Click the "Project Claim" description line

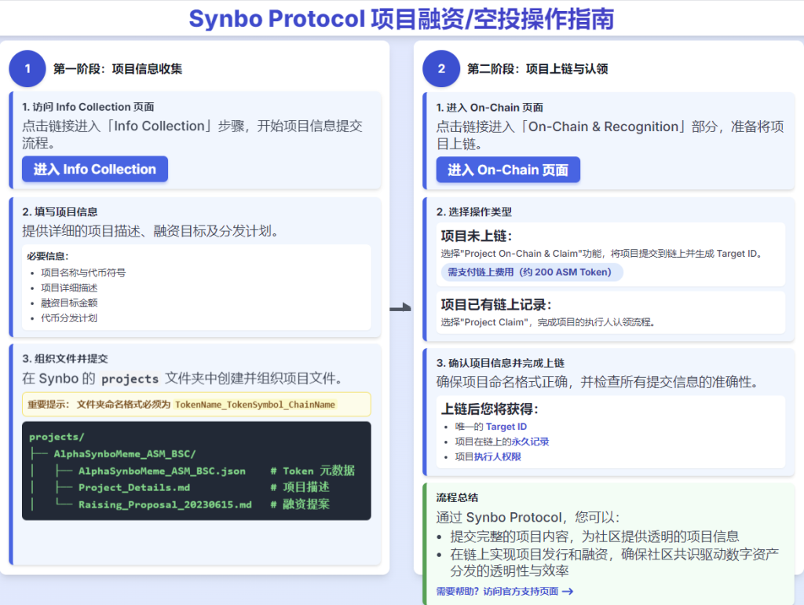point(548,322)
